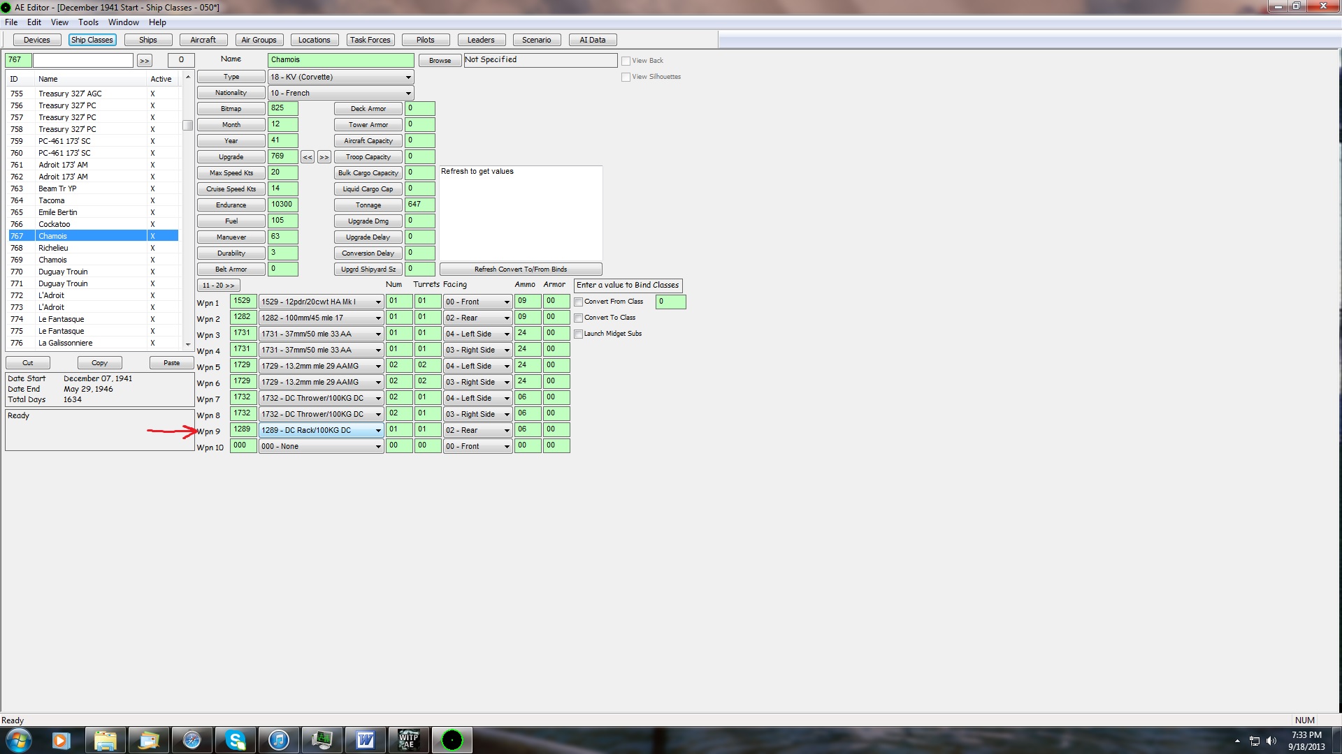Viewport: 1342px width, 754px height.
Task: Switch to the Air Groups tab
Action: [x=259, y=40]
